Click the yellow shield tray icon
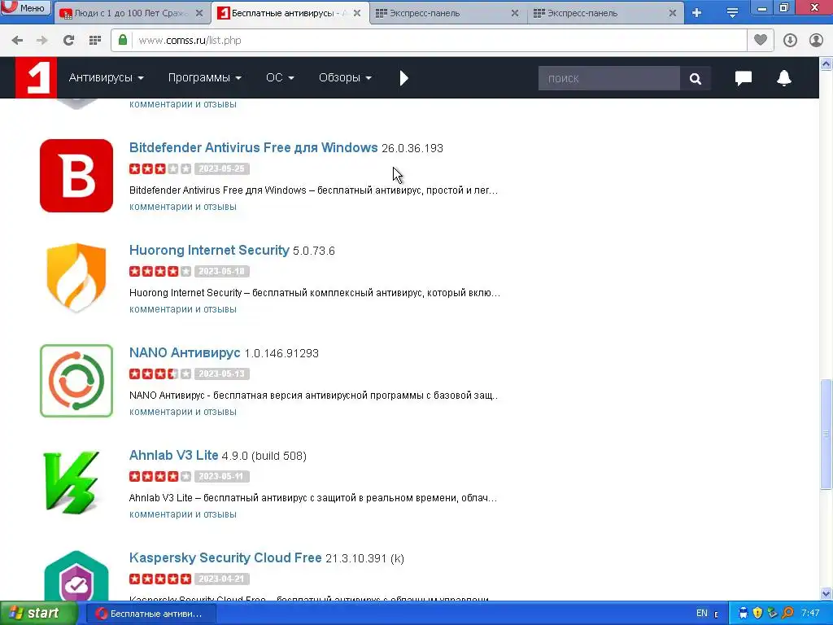 pos(757,614)
